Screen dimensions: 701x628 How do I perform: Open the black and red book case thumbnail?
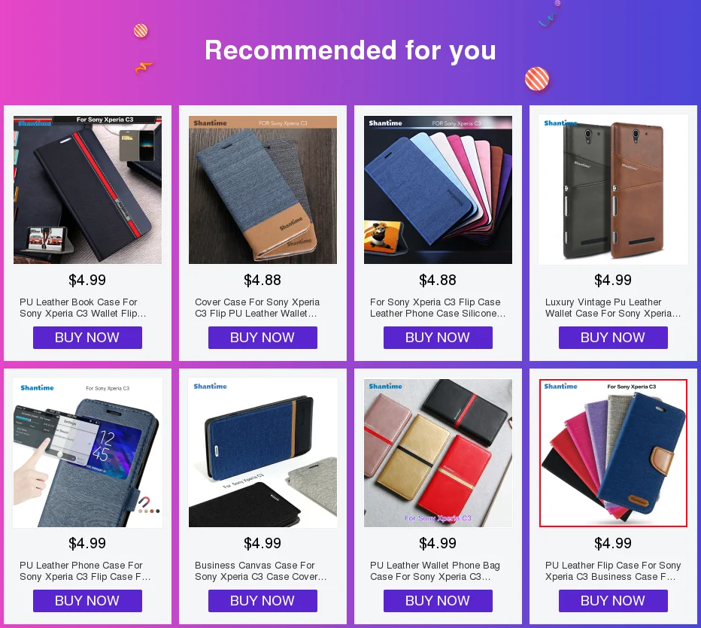click(87, 190)
